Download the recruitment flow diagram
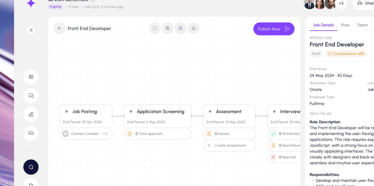 (x=193, y=28)
